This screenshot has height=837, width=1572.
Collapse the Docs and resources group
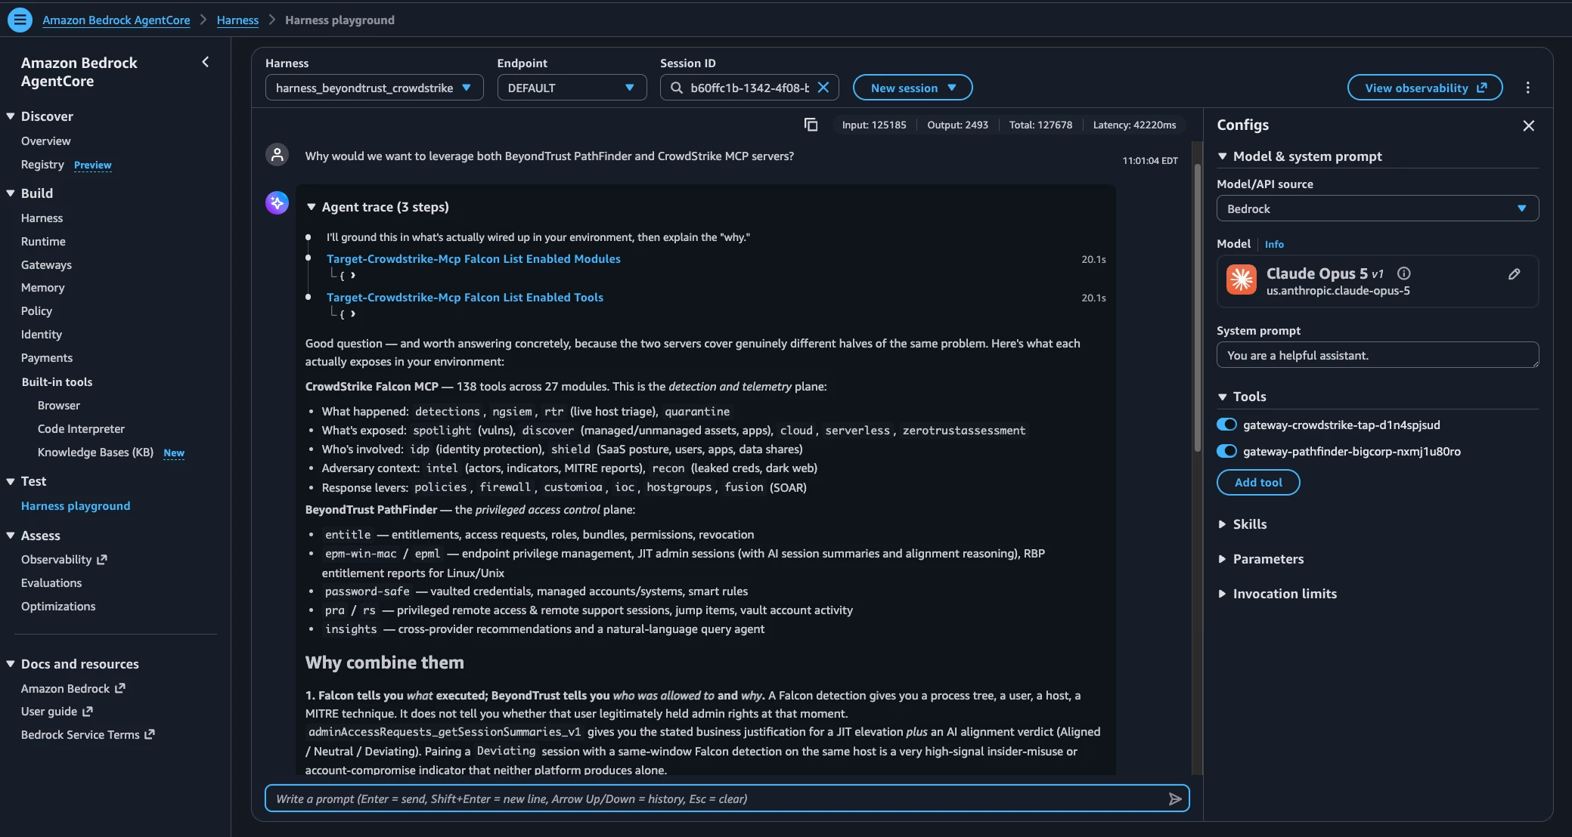[11, 664]
